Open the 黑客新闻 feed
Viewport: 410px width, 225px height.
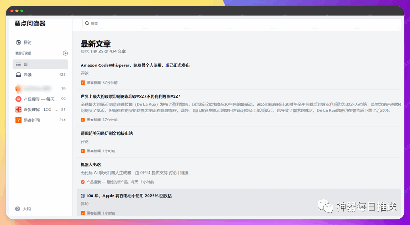pos(31,120)
